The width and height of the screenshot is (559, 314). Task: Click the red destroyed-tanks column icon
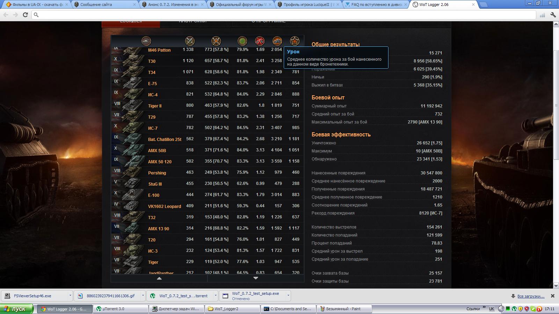(x=260, y=41)
